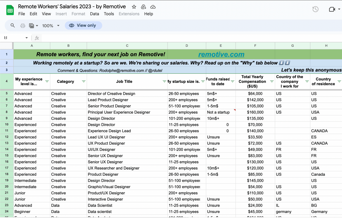Click the $33,500 compensation cell
Viewport: 342px width, 218px height.
tap(255, 137)
